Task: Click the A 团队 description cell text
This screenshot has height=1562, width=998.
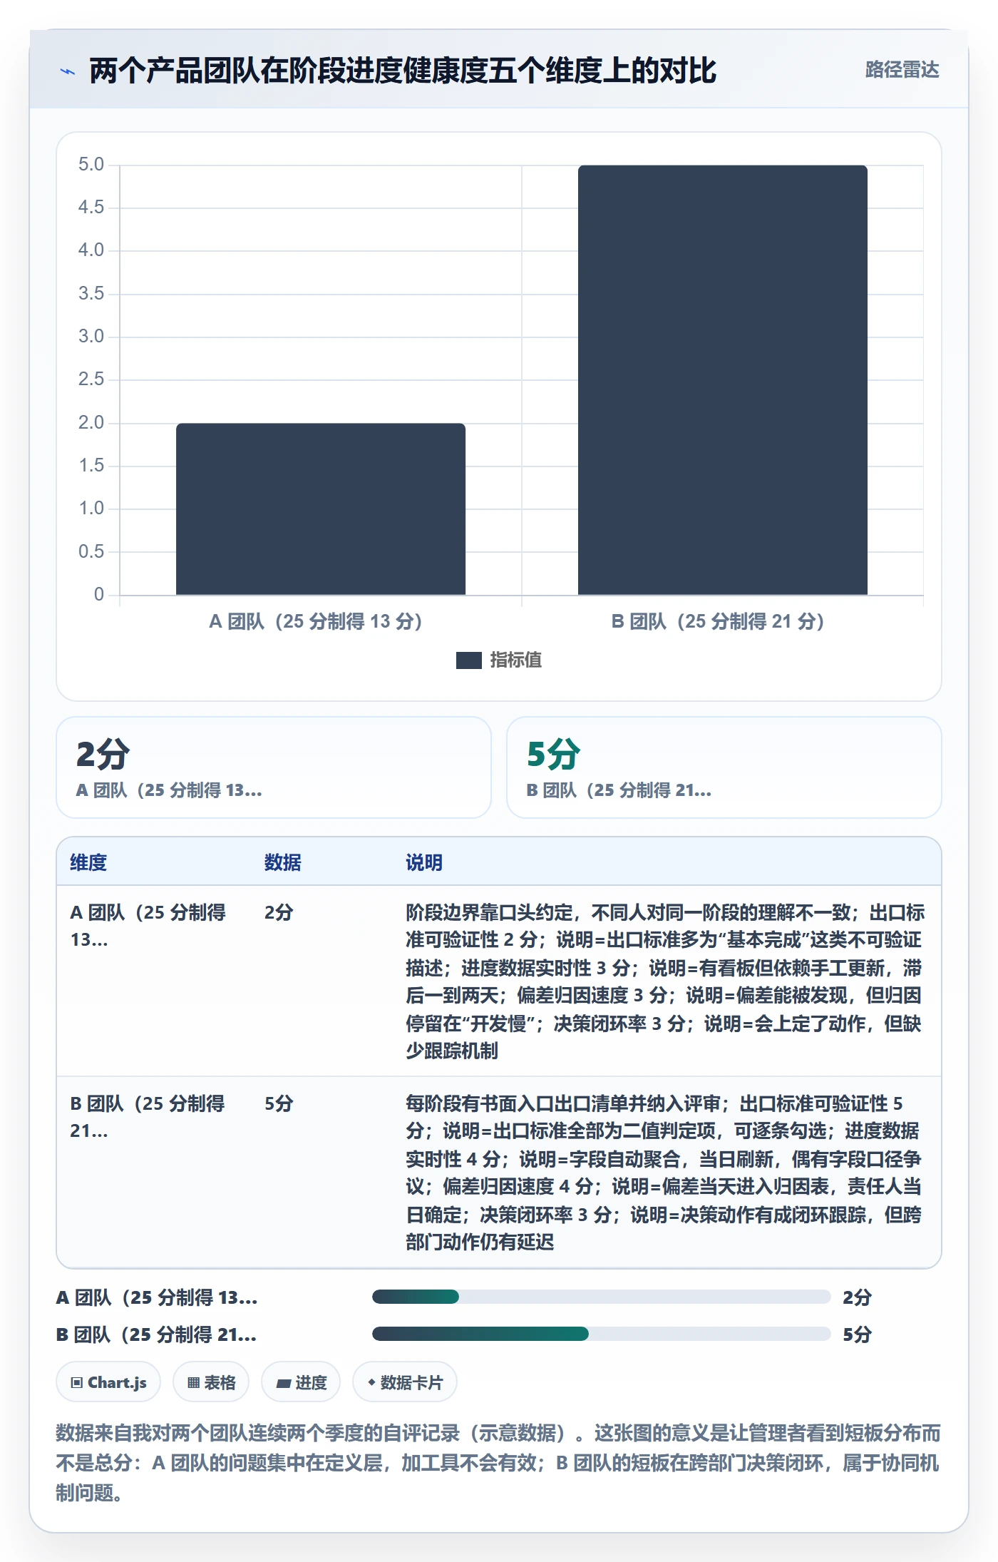Action: [x=664, y=981]
